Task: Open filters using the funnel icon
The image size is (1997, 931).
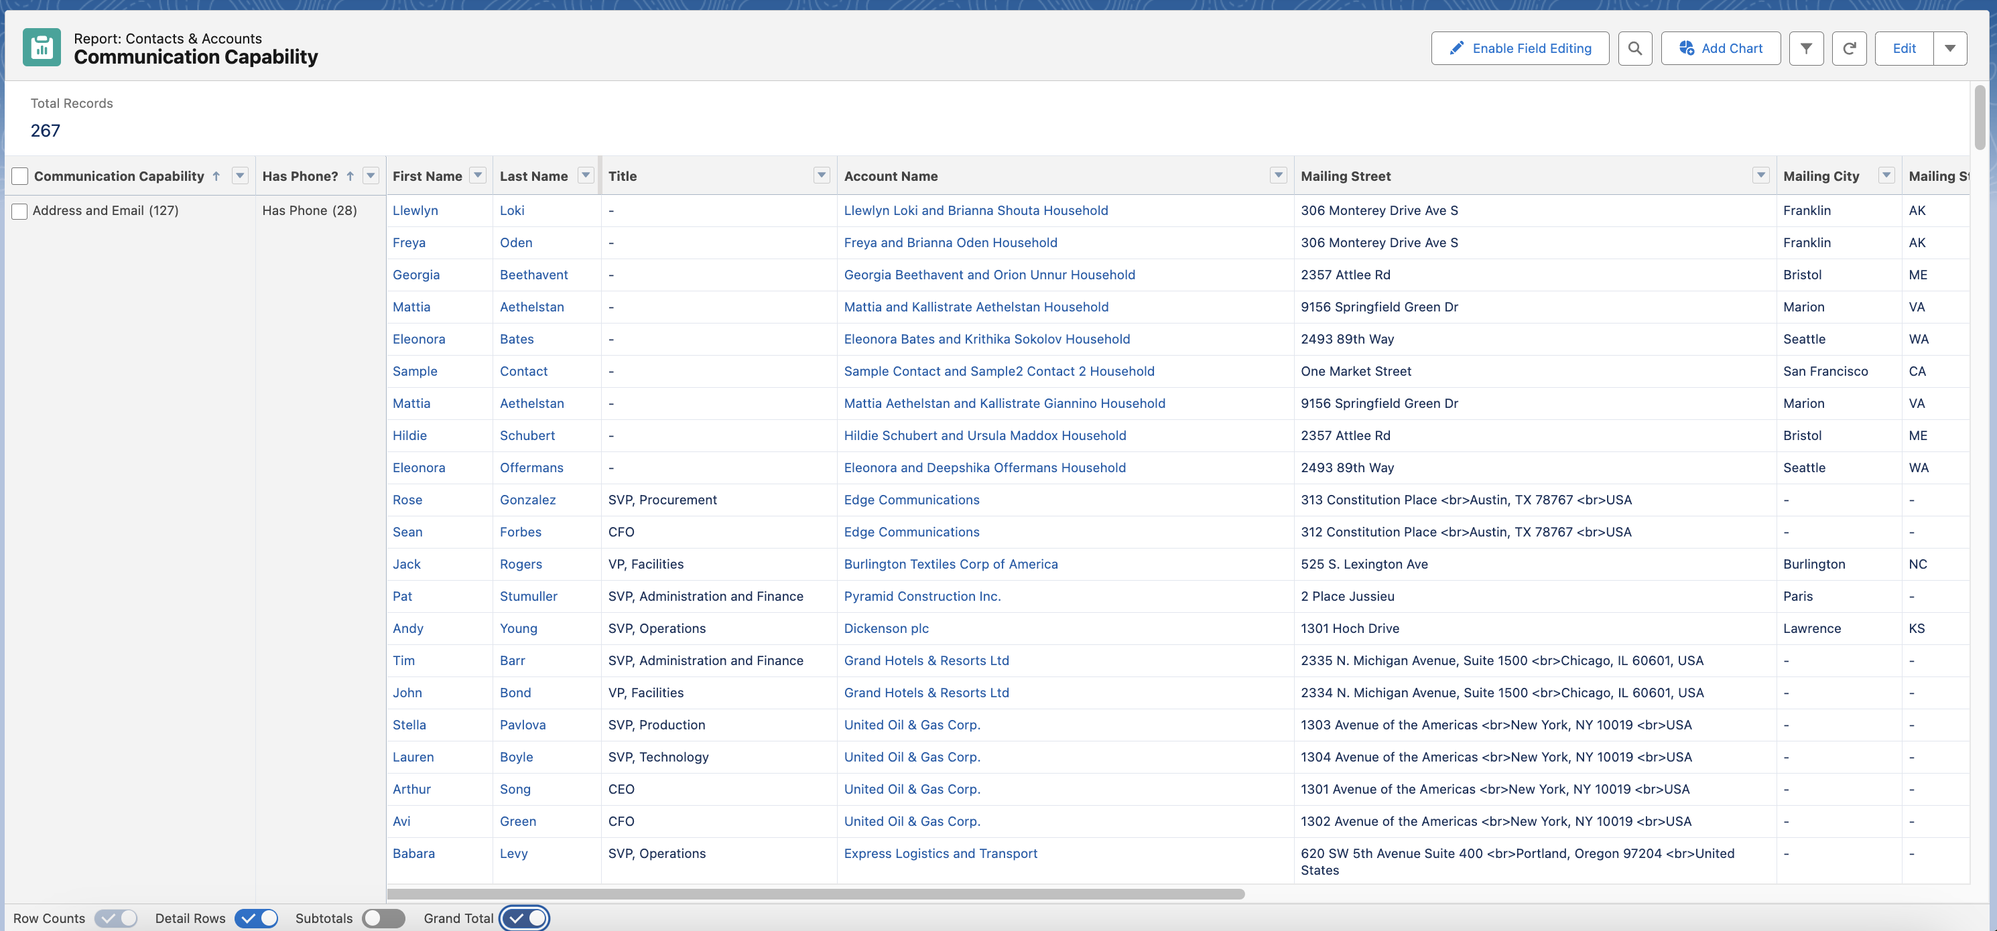Action: (x=1806, y=48)
